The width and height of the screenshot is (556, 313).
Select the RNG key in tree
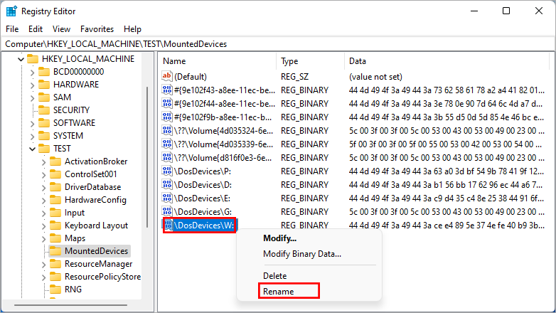[73, 290]
